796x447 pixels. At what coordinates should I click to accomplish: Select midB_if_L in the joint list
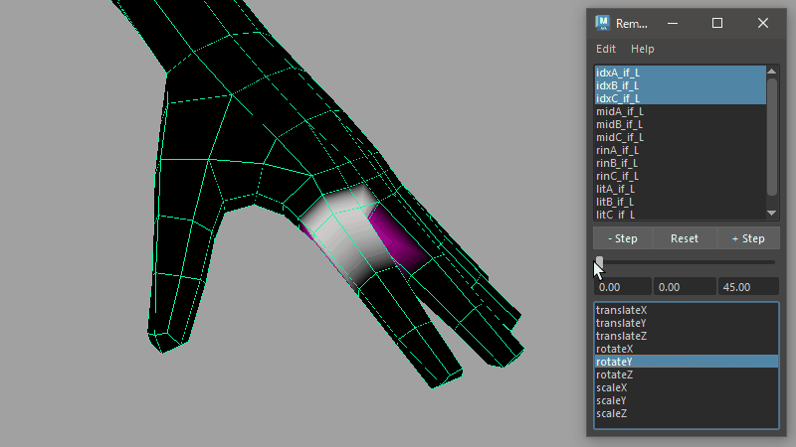620,124
